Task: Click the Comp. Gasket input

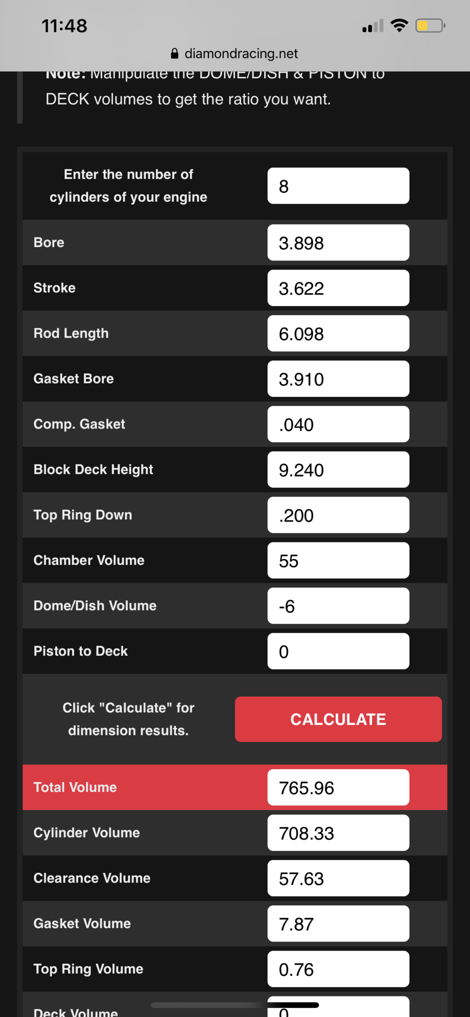Action: 338,424
